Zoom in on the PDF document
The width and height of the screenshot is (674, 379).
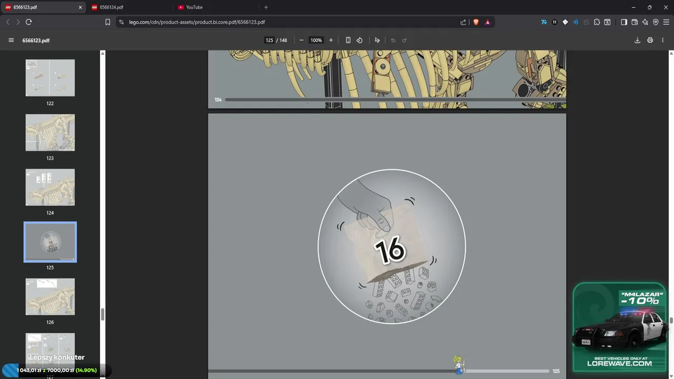(331, 40)
